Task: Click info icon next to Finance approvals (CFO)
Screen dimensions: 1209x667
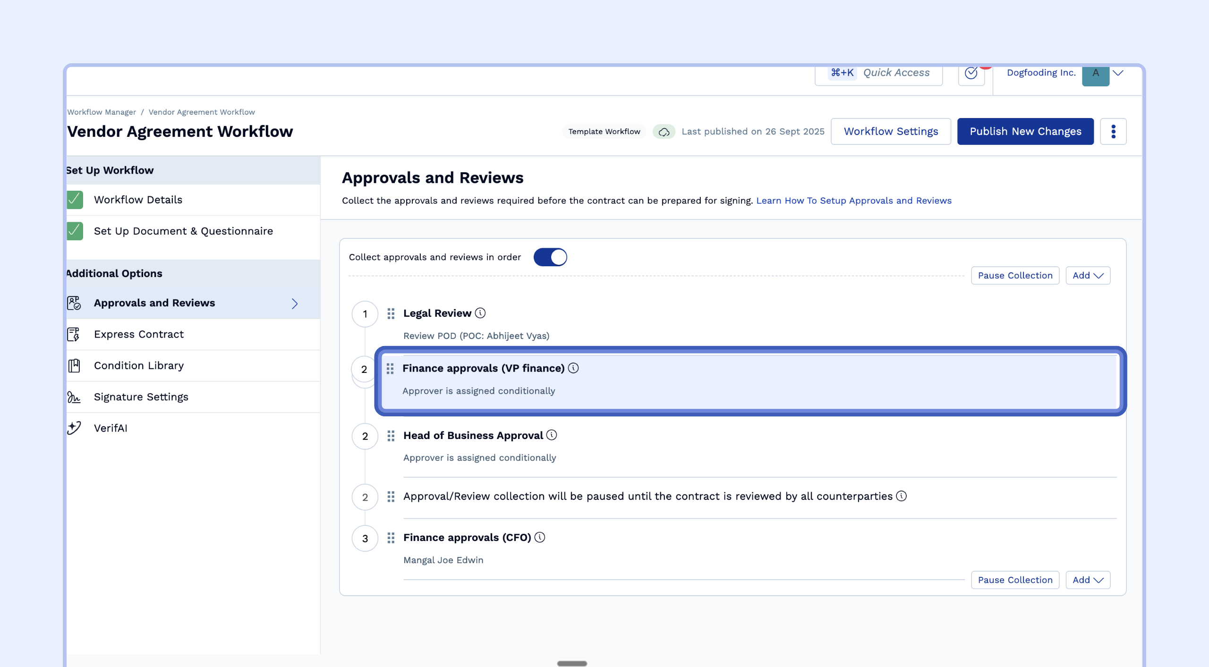Action: [540, 537]
